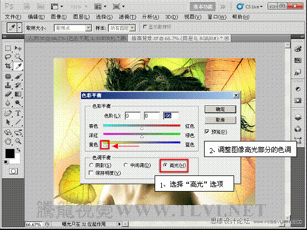Select the Pen tool
The width and height of the screenshot is (307, 230).
pyautogui.click(x=8, y=113)
